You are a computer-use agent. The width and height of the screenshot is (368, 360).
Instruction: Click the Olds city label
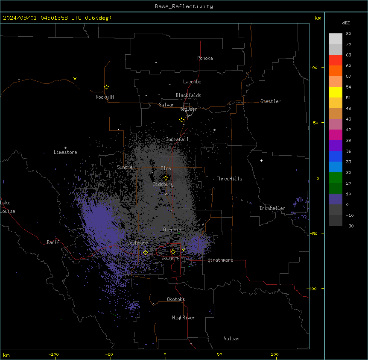tap(166, 168)
